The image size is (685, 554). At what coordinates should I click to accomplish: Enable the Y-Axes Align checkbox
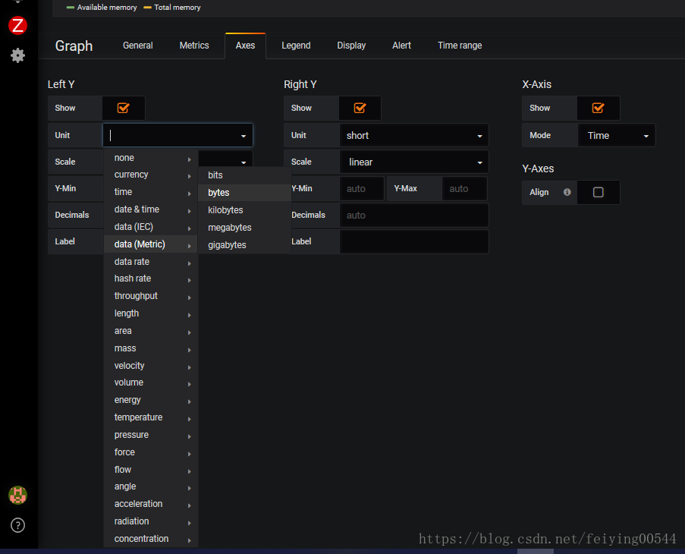click(598, 192)
